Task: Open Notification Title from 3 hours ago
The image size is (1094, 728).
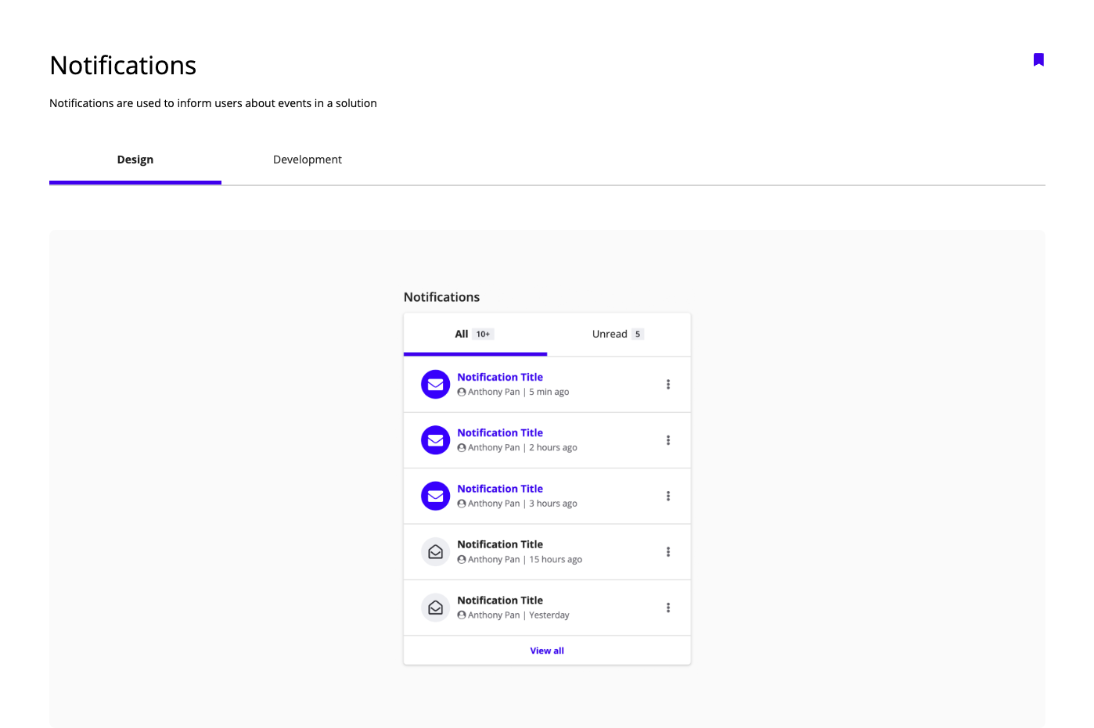Action: click(x=500, y=489)
